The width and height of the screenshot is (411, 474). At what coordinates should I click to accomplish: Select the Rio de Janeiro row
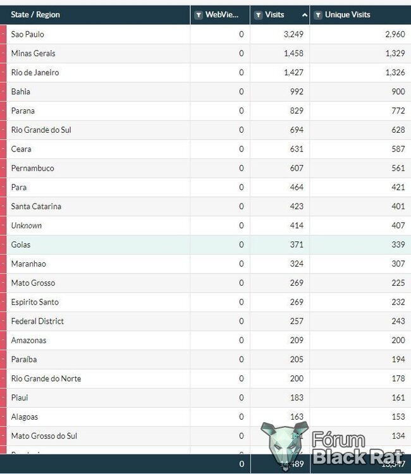coord(205,73)
